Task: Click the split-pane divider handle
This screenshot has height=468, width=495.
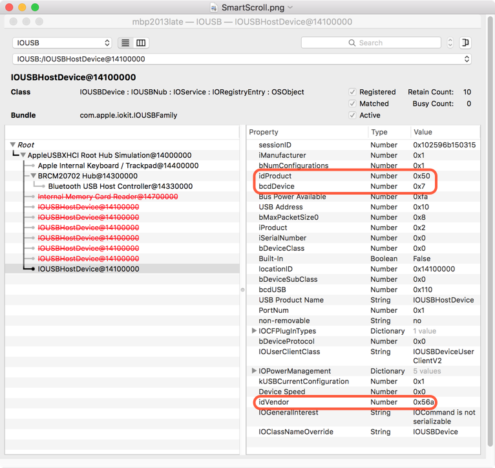Action: 242,290
